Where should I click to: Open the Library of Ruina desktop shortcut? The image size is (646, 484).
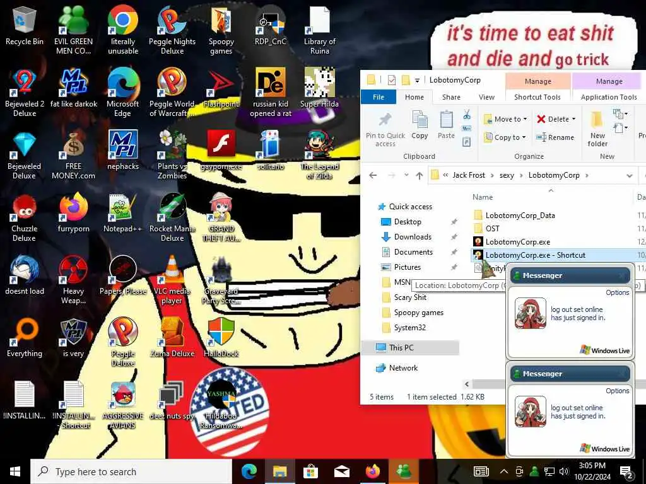point(320,31)
